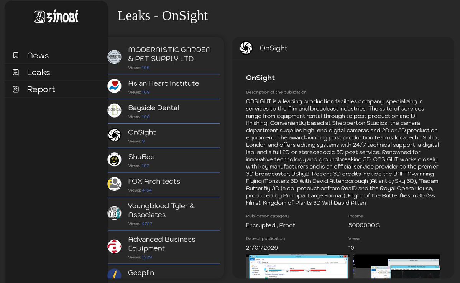The image size is (460, 283).
Task: Click the Advanced Business Equipment logo
Action: [115, 246]
